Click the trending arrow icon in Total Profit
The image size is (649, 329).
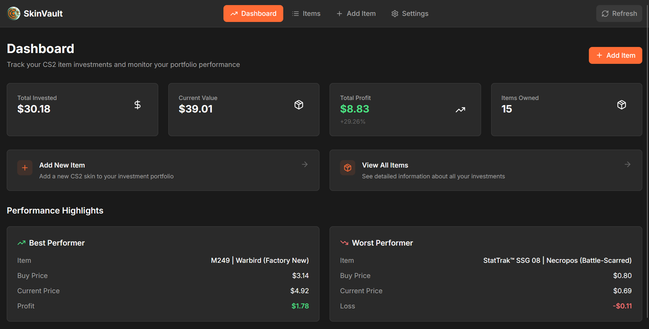(x=460, y=110)
